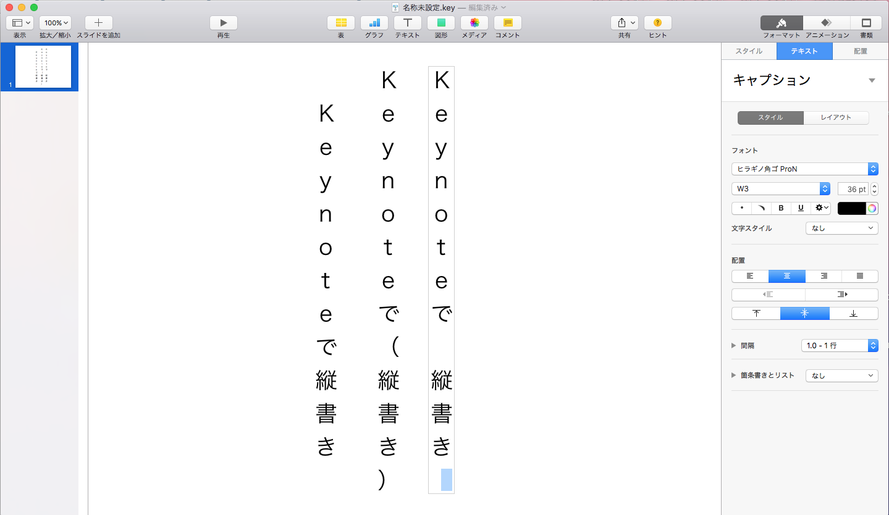Start slideshow with 再生 play button
The width and height of the screenshot is (889, 515).
(x=223, y=23)
